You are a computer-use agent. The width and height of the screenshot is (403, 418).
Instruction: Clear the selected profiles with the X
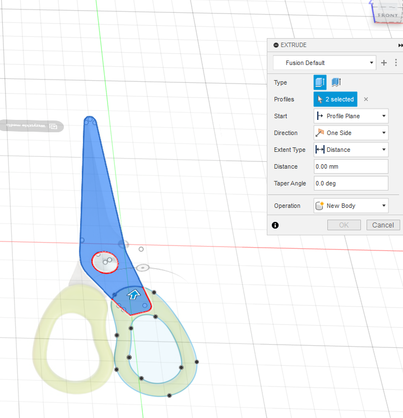[366, 99]
